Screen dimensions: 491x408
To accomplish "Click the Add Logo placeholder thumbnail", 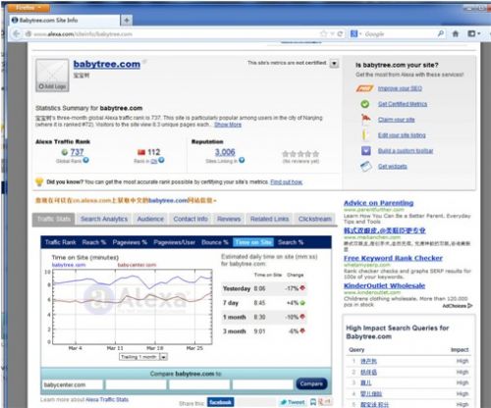I will click(x=52, y=76).
